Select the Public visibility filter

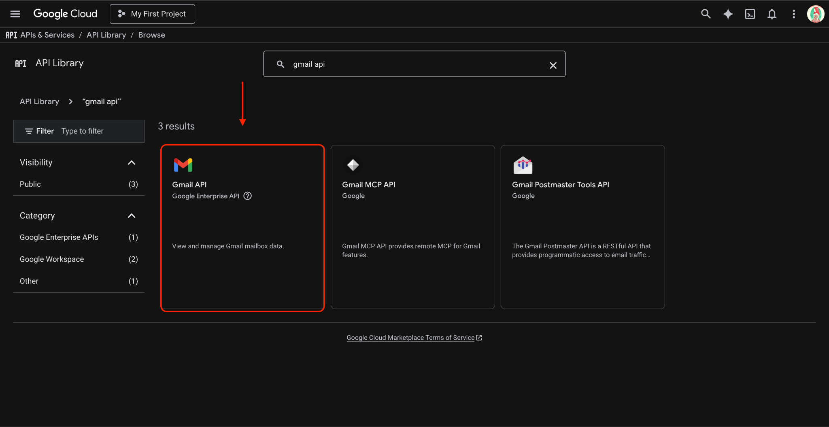[79, 184]
